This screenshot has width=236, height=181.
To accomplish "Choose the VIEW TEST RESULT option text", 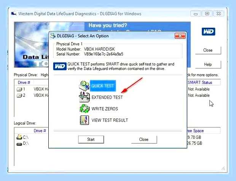I will point(110,120).
